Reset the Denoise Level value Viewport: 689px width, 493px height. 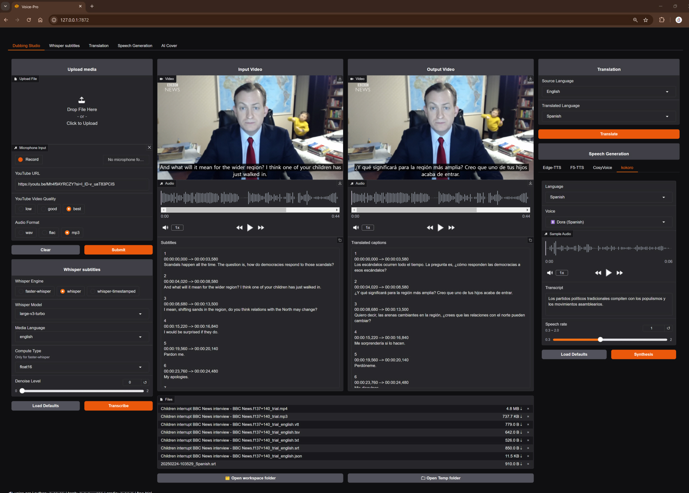tap(145, 382)
